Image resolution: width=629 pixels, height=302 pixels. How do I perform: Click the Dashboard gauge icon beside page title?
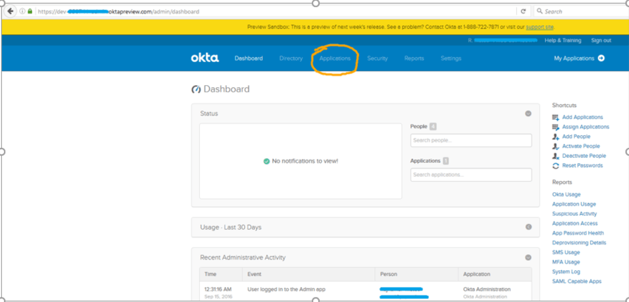pyautogui.click(x=196, y=90)
